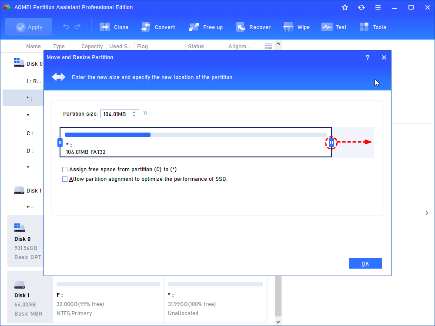Click the Recover icon
This screenshot has width=435, height=326.
point(240,27)
